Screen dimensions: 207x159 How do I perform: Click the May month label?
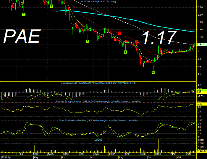point(36,157)
